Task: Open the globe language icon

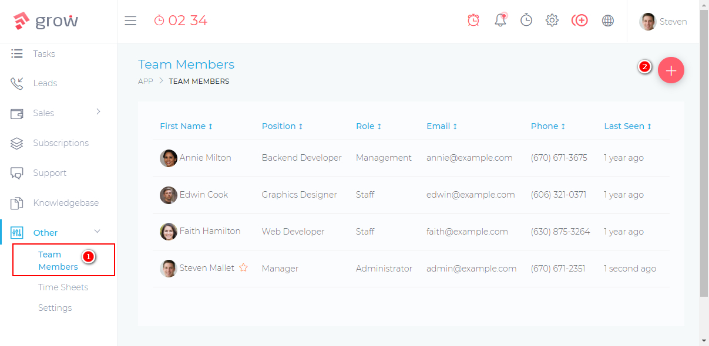Action: (608, 21)
